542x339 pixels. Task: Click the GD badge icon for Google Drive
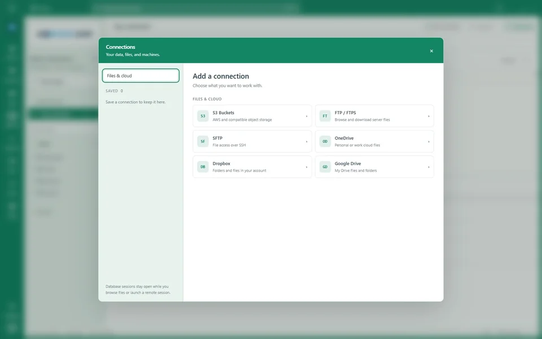pyautogui.click(x=325, y=167)
